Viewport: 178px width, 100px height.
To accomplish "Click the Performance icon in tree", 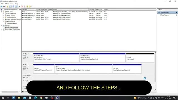I will [6, 22].
